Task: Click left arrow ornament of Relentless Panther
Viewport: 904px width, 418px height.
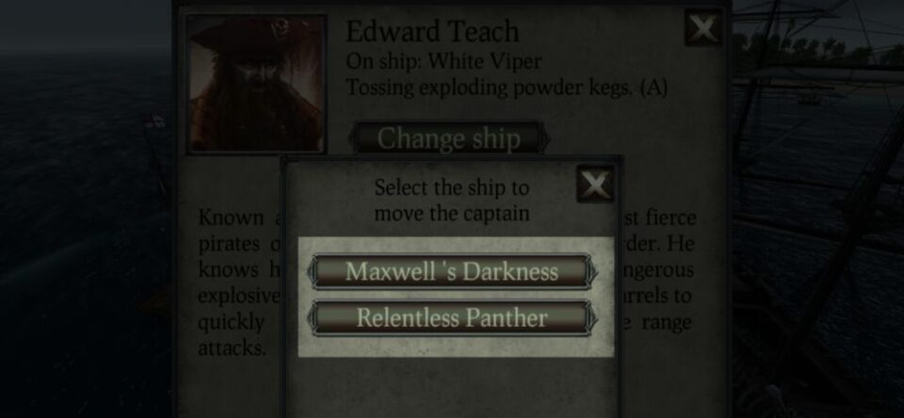Action: [x=313, y=317]
